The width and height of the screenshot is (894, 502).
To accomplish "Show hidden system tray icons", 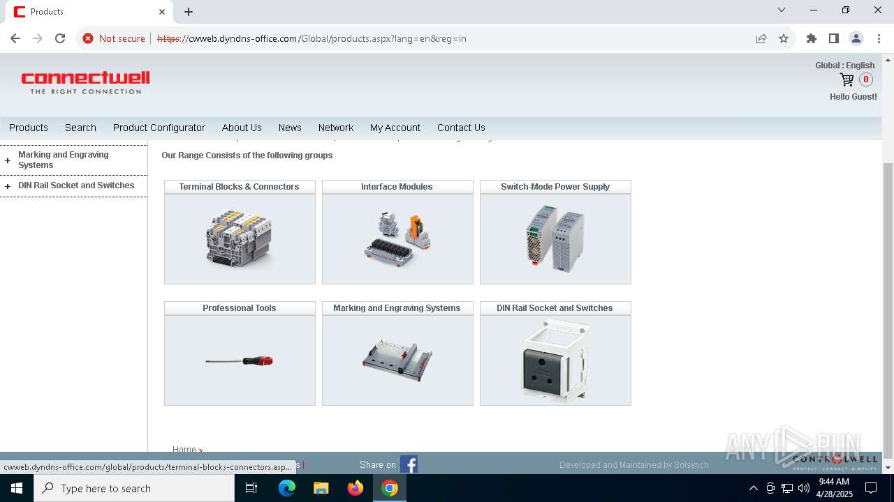I will (753, 488).
